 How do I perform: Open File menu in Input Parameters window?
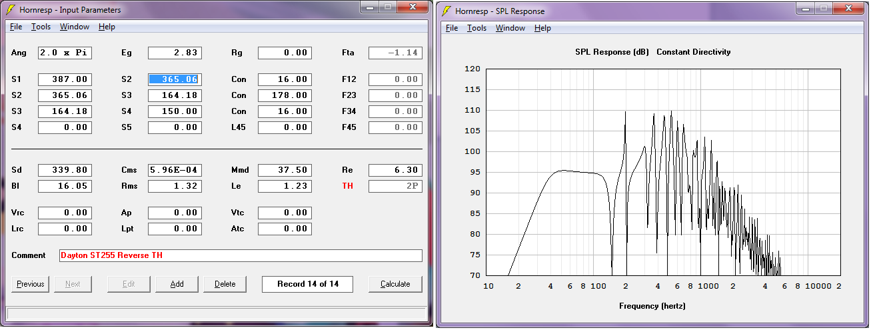(16, 27)
